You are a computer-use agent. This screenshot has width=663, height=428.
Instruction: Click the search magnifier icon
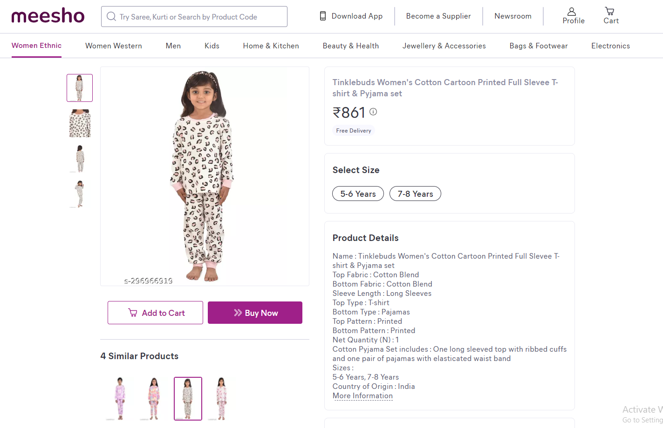tap(111, 17)
